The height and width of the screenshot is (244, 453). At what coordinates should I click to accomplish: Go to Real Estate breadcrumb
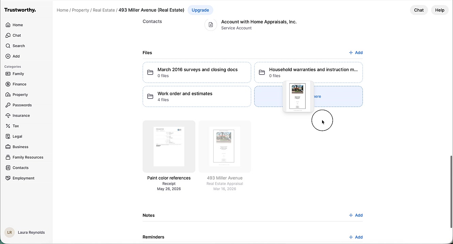click(104, 10)
